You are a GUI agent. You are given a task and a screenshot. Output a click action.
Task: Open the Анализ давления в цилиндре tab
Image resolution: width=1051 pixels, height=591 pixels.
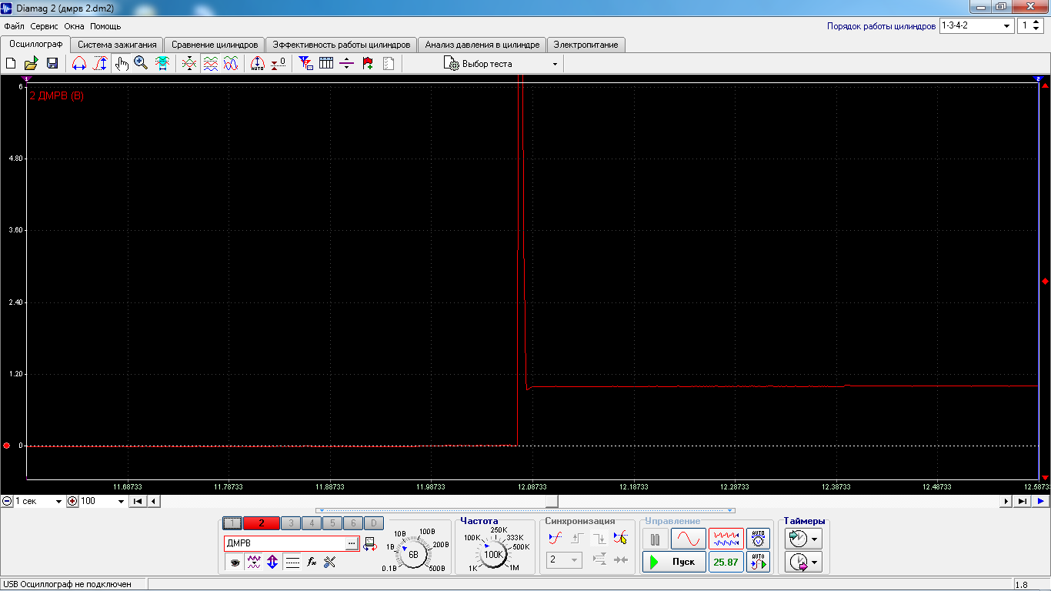482,45
